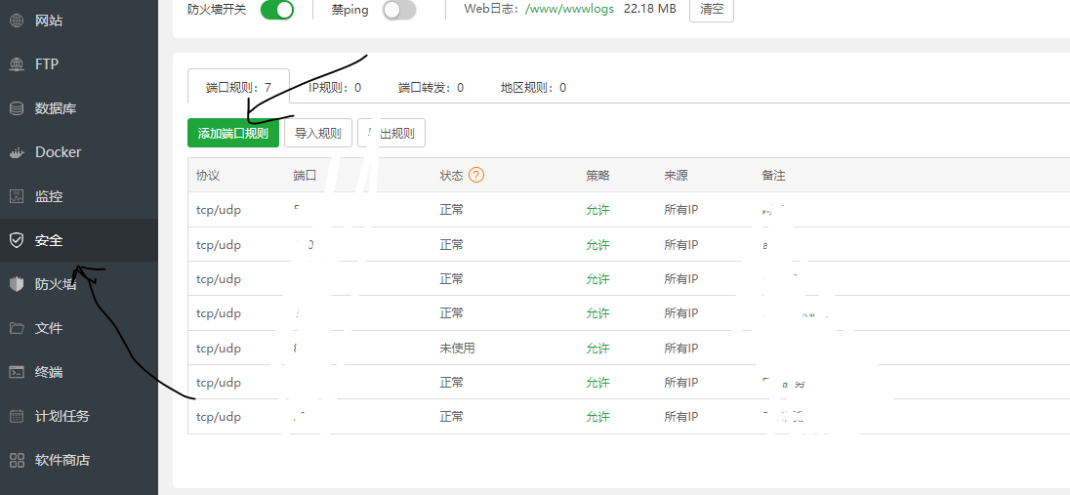Open the 软件商店 grid icon
The width and height of the screenshot is (1070, 495).
pos(17,460)
